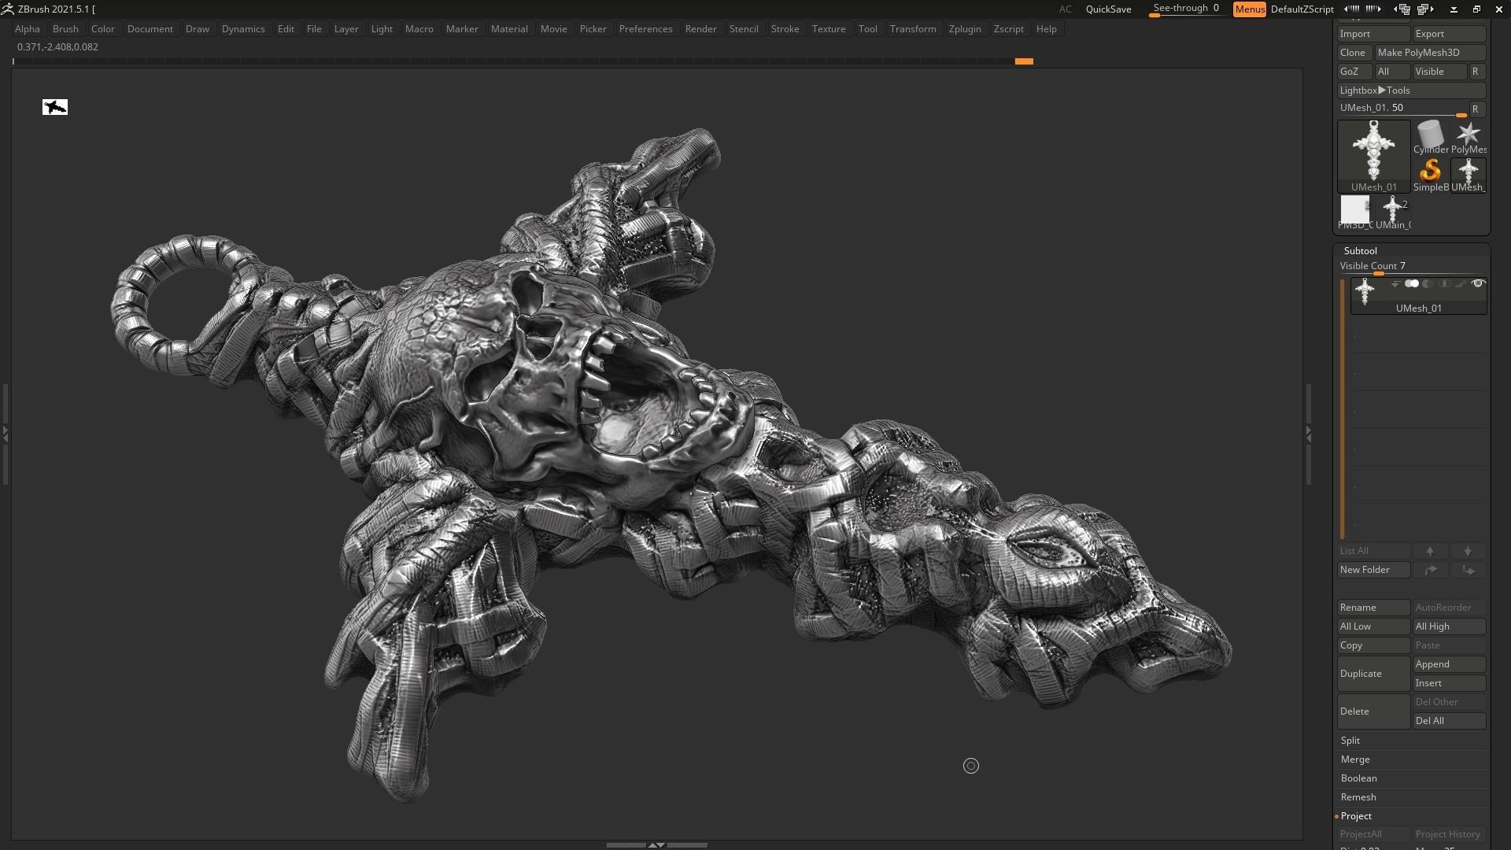Expand the Split section
The width and height of the screenshot is (1511, 850).
point(1350,741)
